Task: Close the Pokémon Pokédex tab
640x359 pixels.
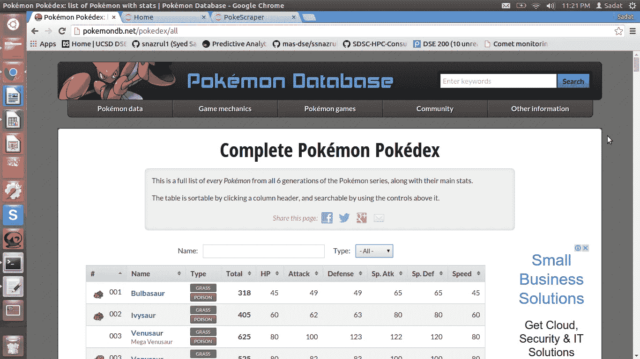Action: pos(114,17)
